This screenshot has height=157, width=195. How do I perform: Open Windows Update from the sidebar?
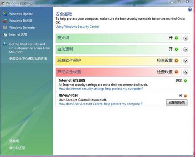click(21, 14)
